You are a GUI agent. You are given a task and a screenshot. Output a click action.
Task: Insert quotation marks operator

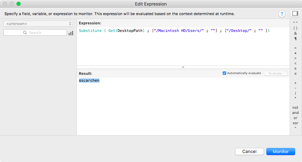tap(295, 23)
